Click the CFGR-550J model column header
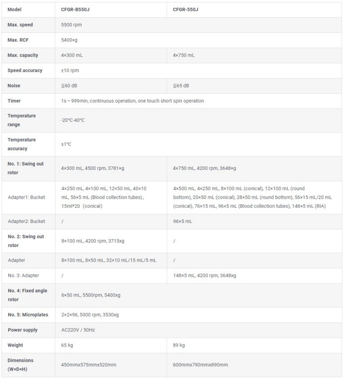The image size is (344, 382). (185, 9)
